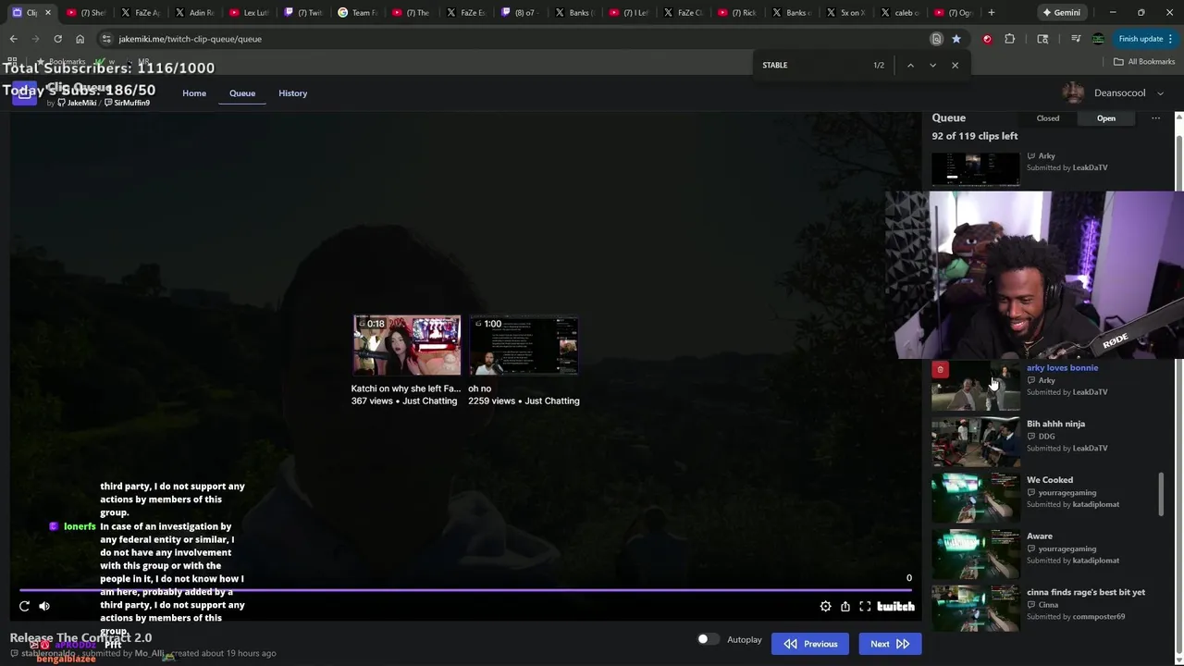This screenshot has height=666, width=1184.
Task: Focus the address bar URL
Action: (190, 39)
